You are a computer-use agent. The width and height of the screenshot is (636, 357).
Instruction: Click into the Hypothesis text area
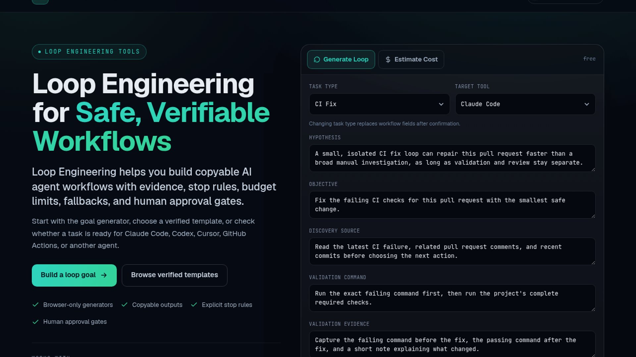coord(452,158)
